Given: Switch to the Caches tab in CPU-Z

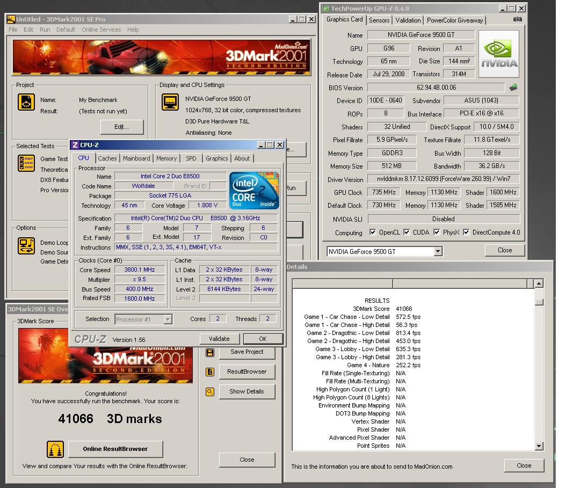Looking at the screenshot, I should tap(107, 158).
